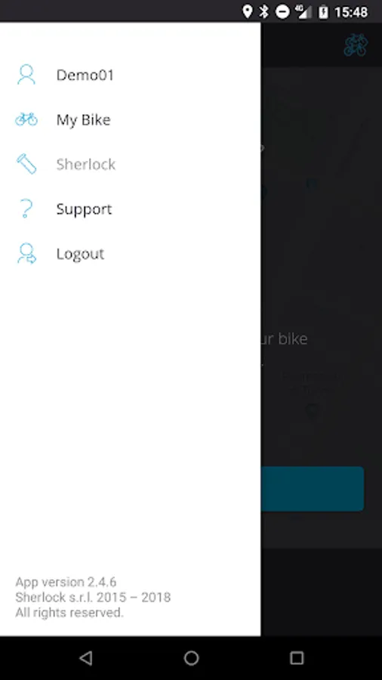This screenshot has width=382, height=680.
Task: Tap the location pin status icon
Action: pyautogui.click(x=247, y=11)
